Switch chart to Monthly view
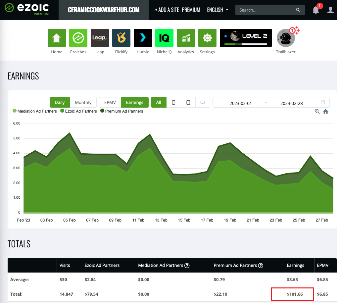The image size is (337, 303). 83,102
